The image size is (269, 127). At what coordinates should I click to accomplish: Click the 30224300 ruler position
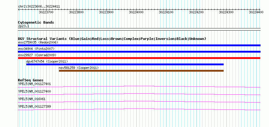[226, 12]
